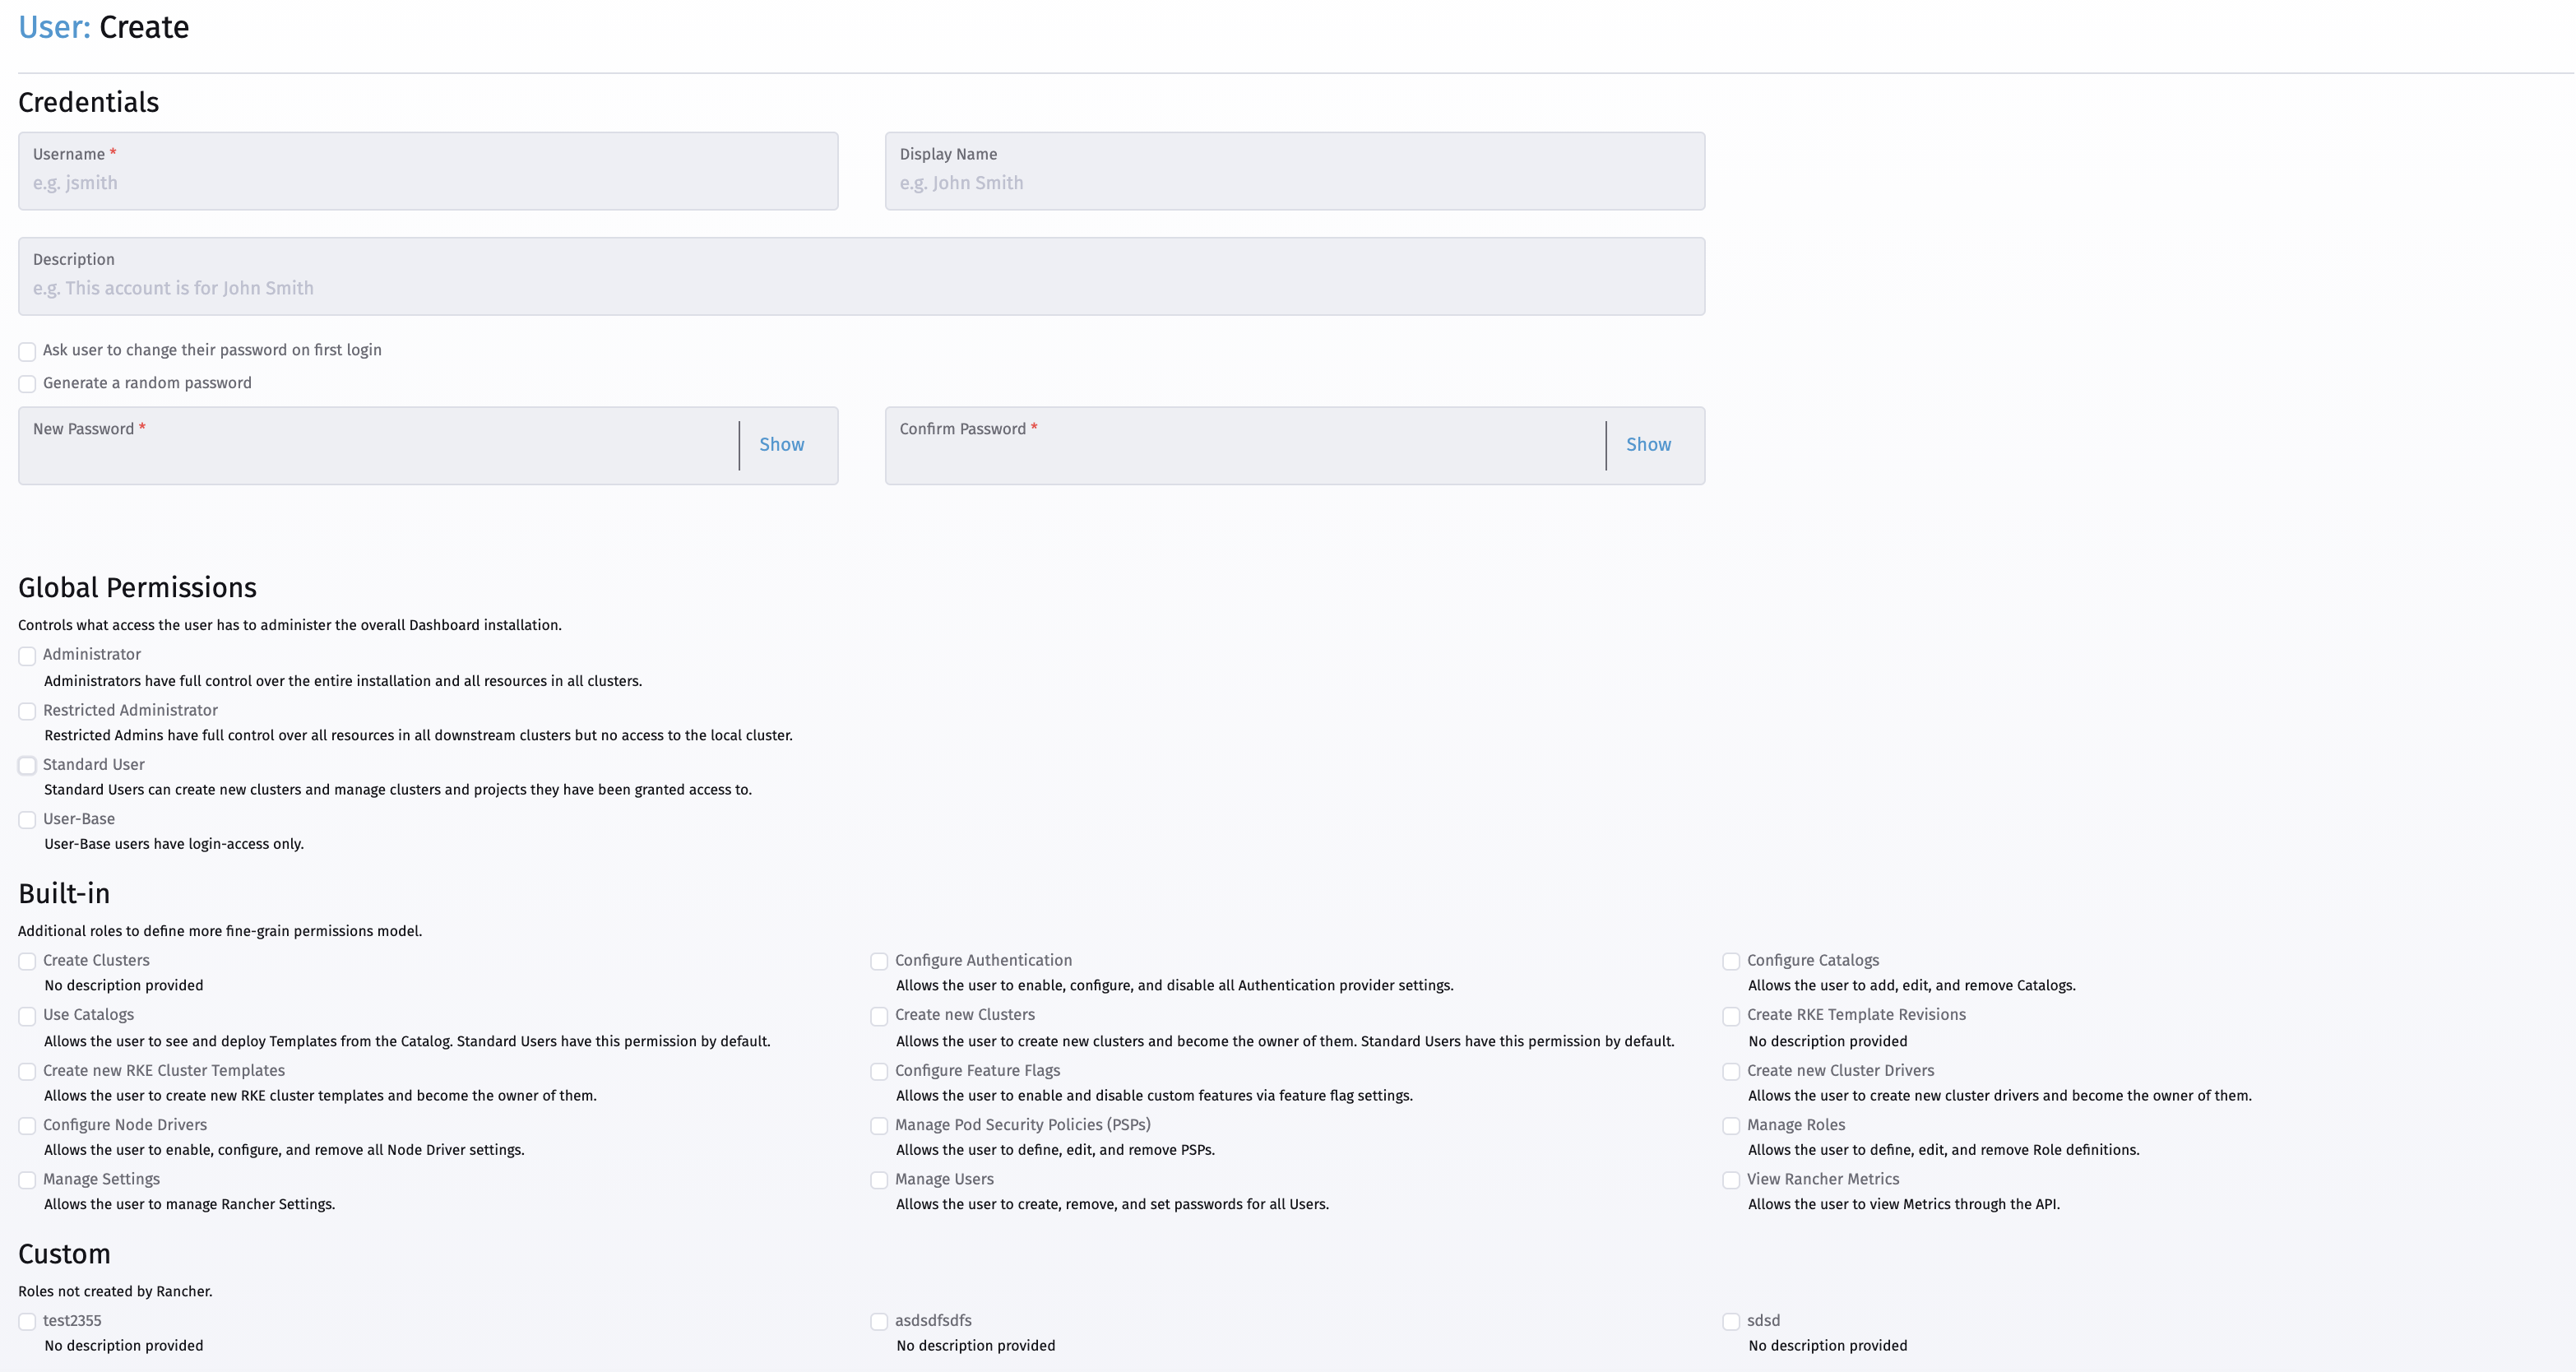Screen dimensions: 2576x1372
Task: Select the custom role test2355
Action: pyautogui.click(x=26, y=1321)
